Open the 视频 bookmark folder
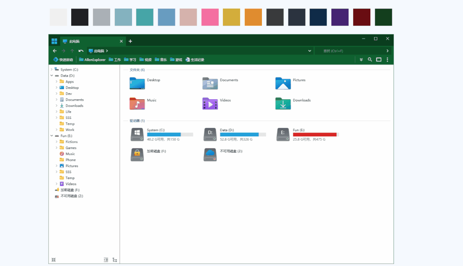This screenshot has height=266, width=463. point(145,59)
